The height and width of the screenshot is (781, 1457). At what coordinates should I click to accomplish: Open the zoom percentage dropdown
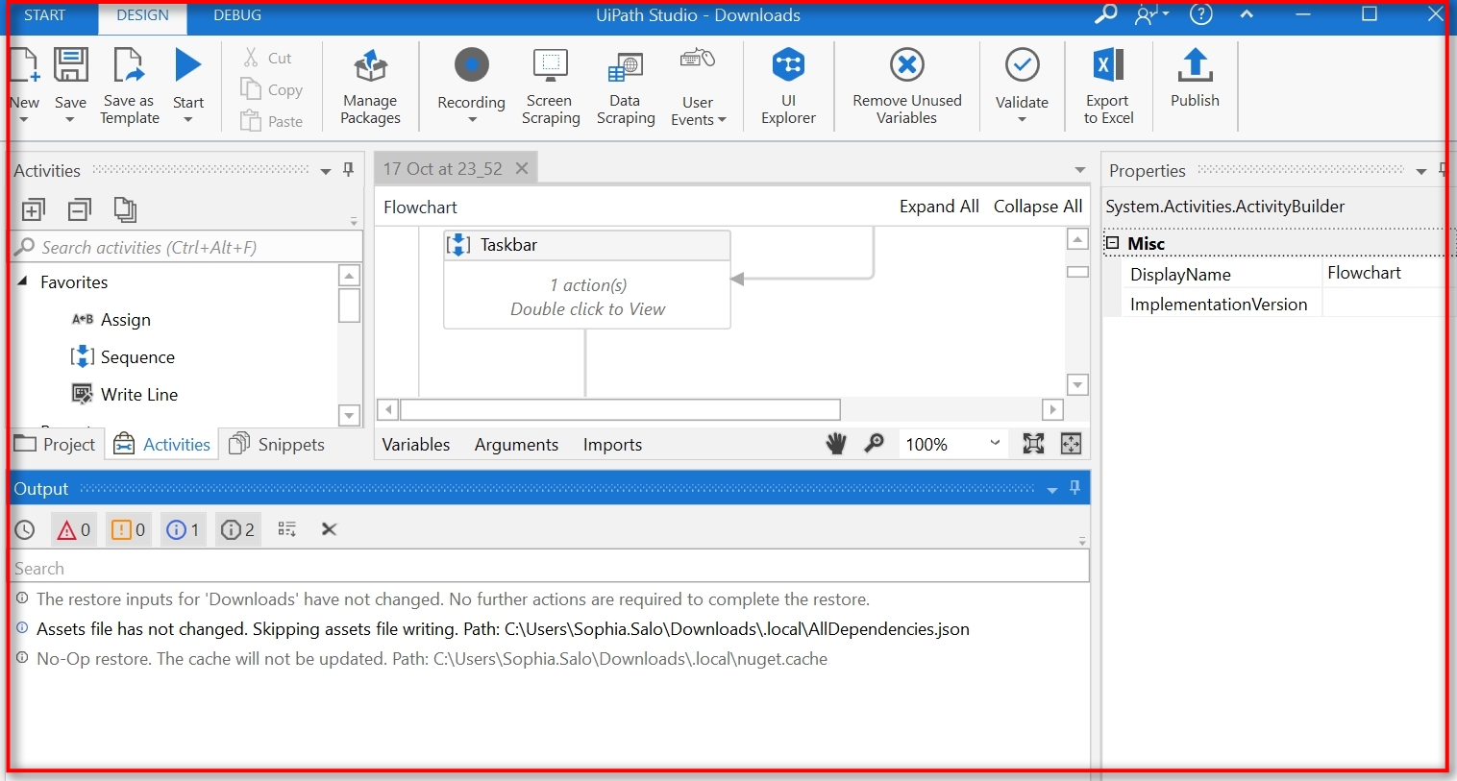pos(995,444)
